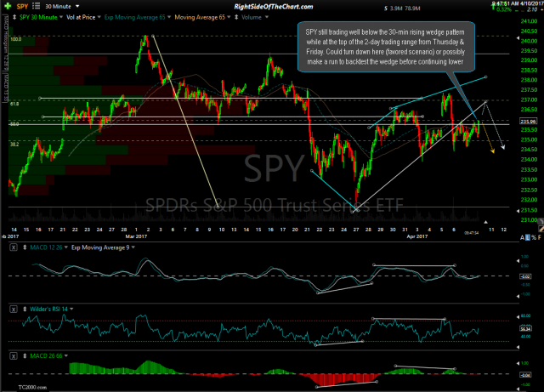This screenshot has width=544, height=392.
Task: Click the drawing pencil tool icon
Action: (x=541, y=229)
